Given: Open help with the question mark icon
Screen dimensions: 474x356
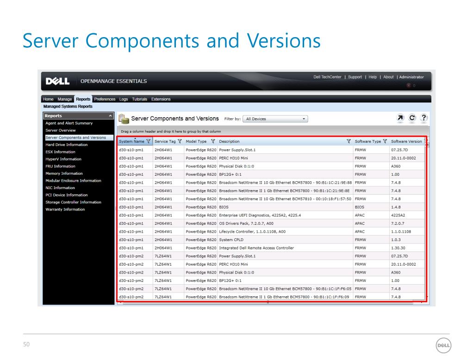Looking at the screenshot, I should pos(423,118).
